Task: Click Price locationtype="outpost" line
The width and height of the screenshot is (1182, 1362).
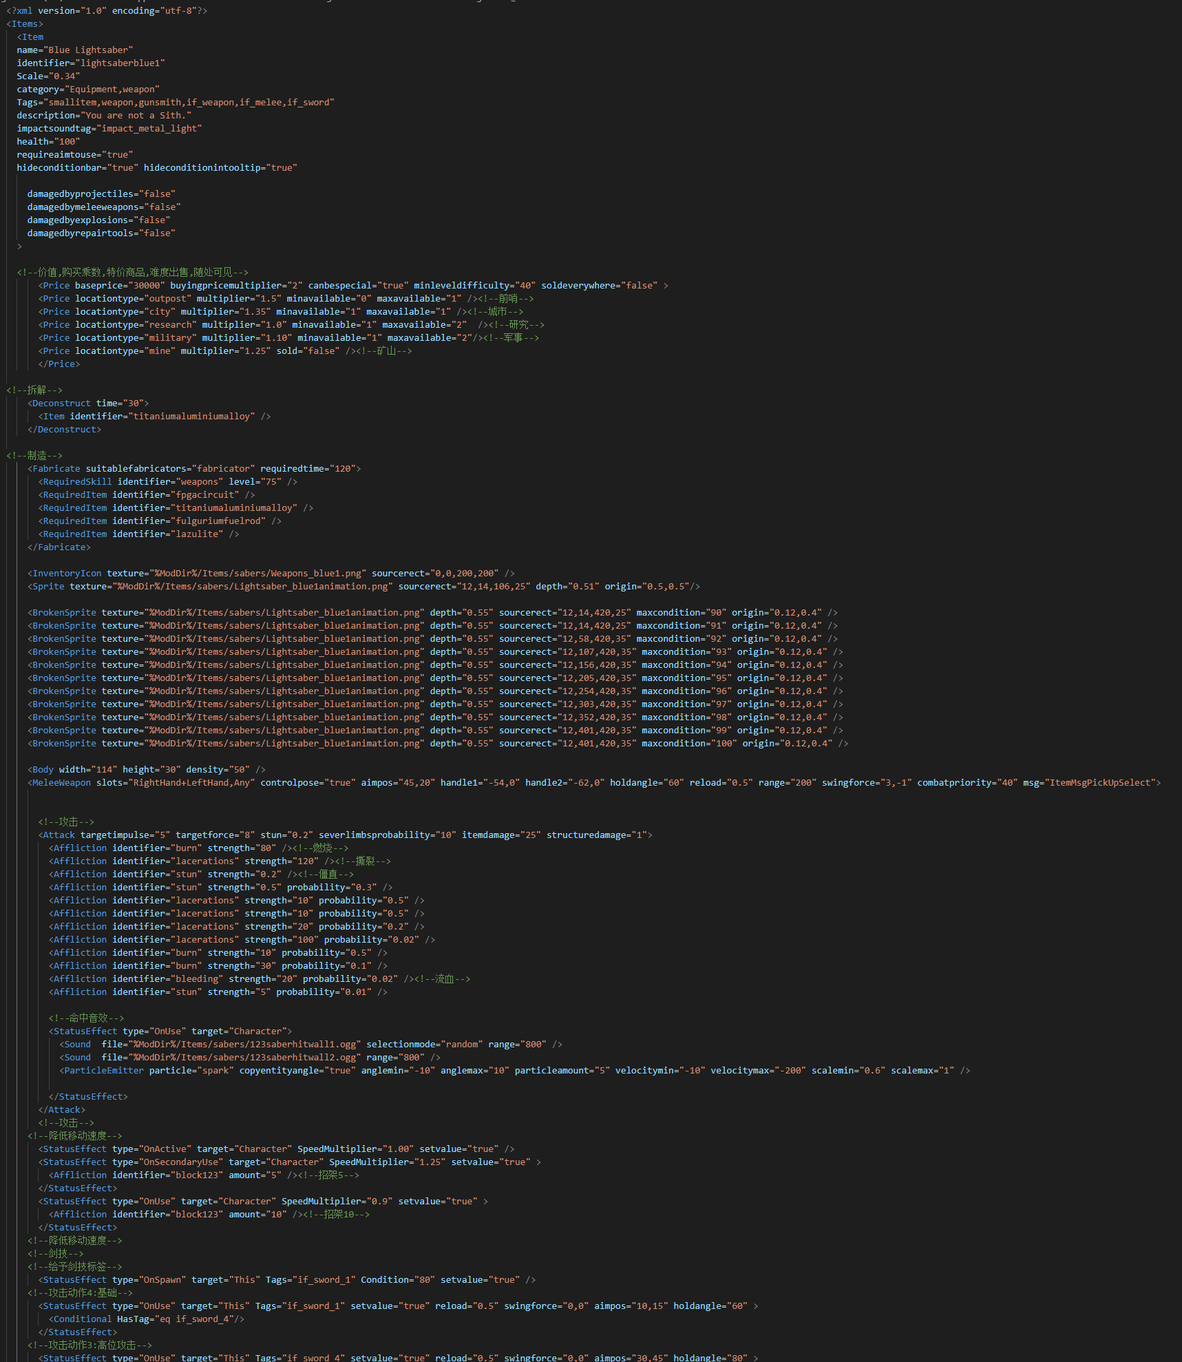Action: [286, 299]
